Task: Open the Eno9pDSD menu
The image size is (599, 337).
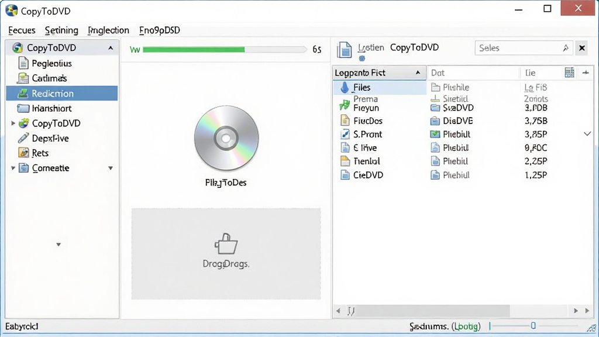Action: pos(160,30)
